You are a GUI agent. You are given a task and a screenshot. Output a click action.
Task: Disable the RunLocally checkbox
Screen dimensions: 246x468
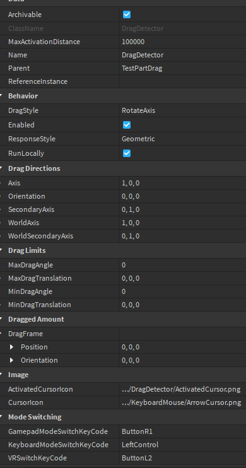(x=127, y=153)
